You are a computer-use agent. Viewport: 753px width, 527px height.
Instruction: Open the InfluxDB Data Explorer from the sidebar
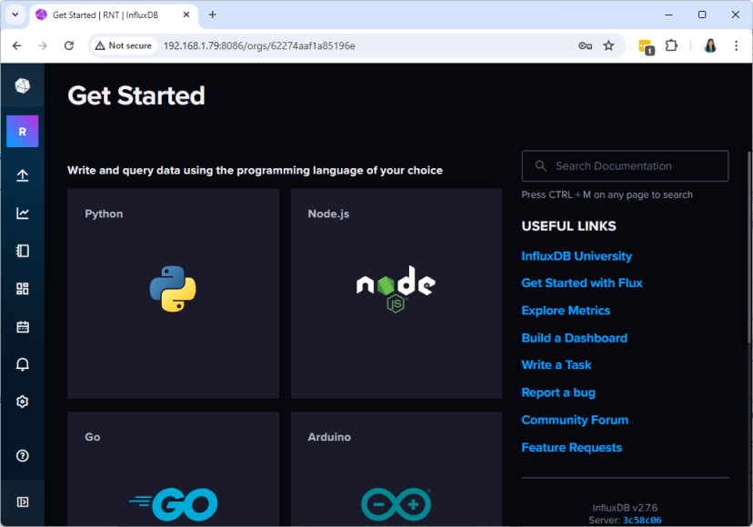(22, 213)
